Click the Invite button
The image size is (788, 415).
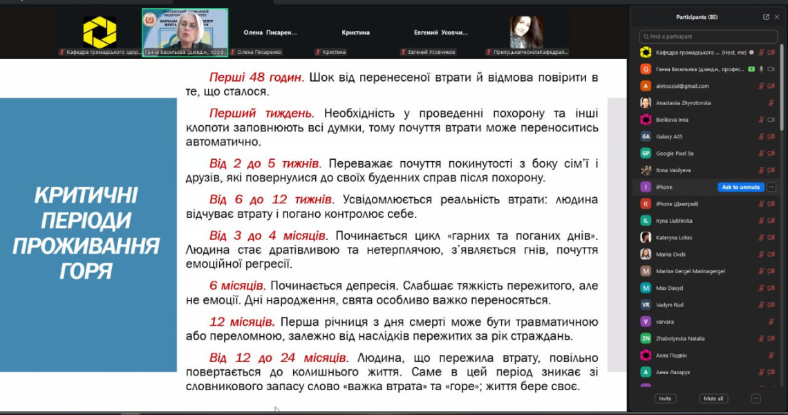(665, 398)
